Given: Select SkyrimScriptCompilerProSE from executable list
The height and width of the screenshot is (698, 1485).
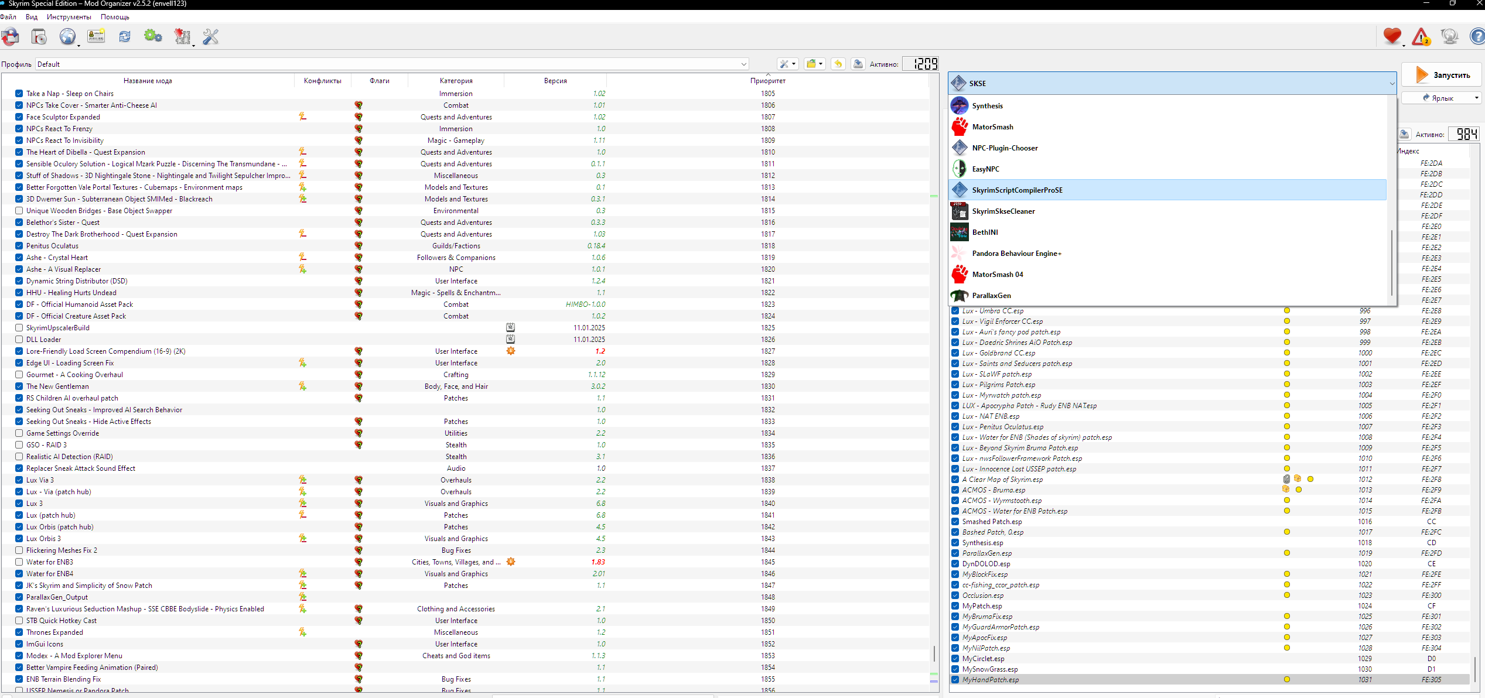Looking at the screenshot, I should click(1167, 190).
